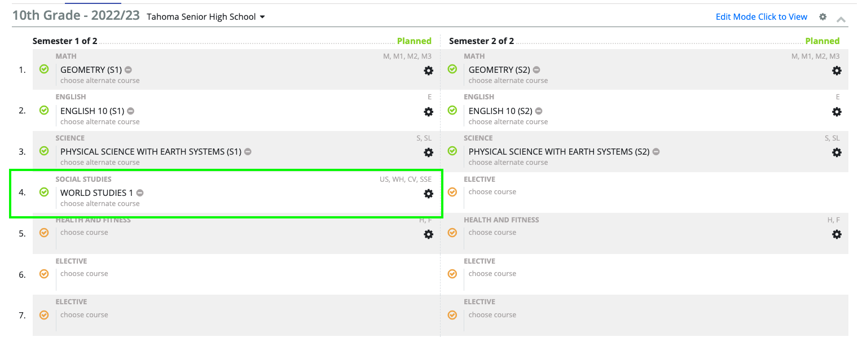The width and height of the screenshot is (858, 337).
Task: Toggle orange check for Semester 2 Health and Fitness
Action: (x=452, y=233)
